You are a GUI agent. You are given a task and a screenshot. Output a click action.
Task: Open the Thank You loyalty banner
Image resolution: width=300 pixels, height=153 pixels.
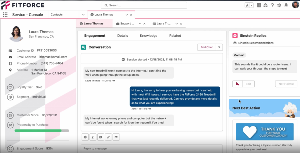[x=265, y=132]
